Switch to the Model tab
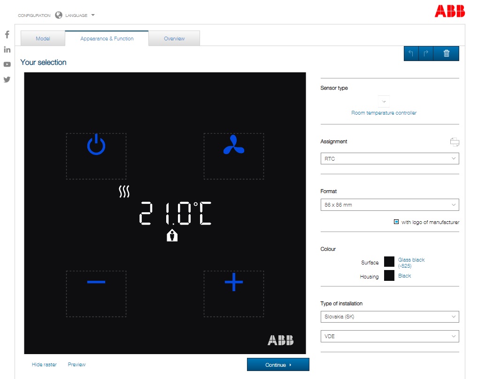 [43, 39]
